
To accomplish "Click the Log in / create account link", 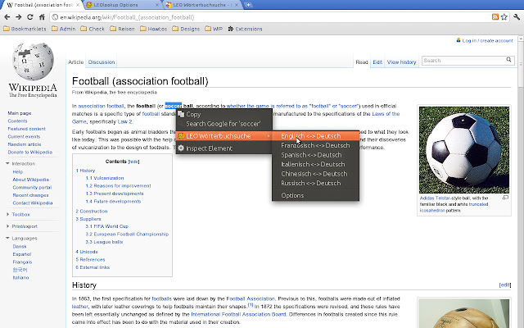I will tap(488, 40).
